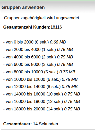95x131 pixels.
Task: Click the '(5 sek.)' duration text
Action: [x=51, y=72]
